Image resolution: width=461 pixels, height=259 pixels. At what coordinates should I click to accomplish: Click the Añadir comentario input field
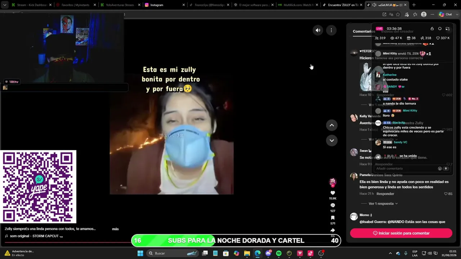pyautogui.click(x=406, y=168)
